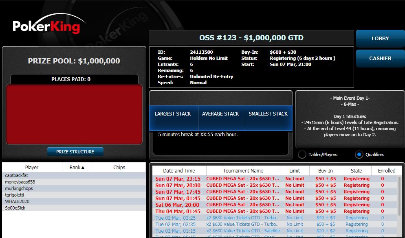The image size is (405, 238).
Task: Click the Prize Pool $1,000,000 heading
Action: (74, 61)
